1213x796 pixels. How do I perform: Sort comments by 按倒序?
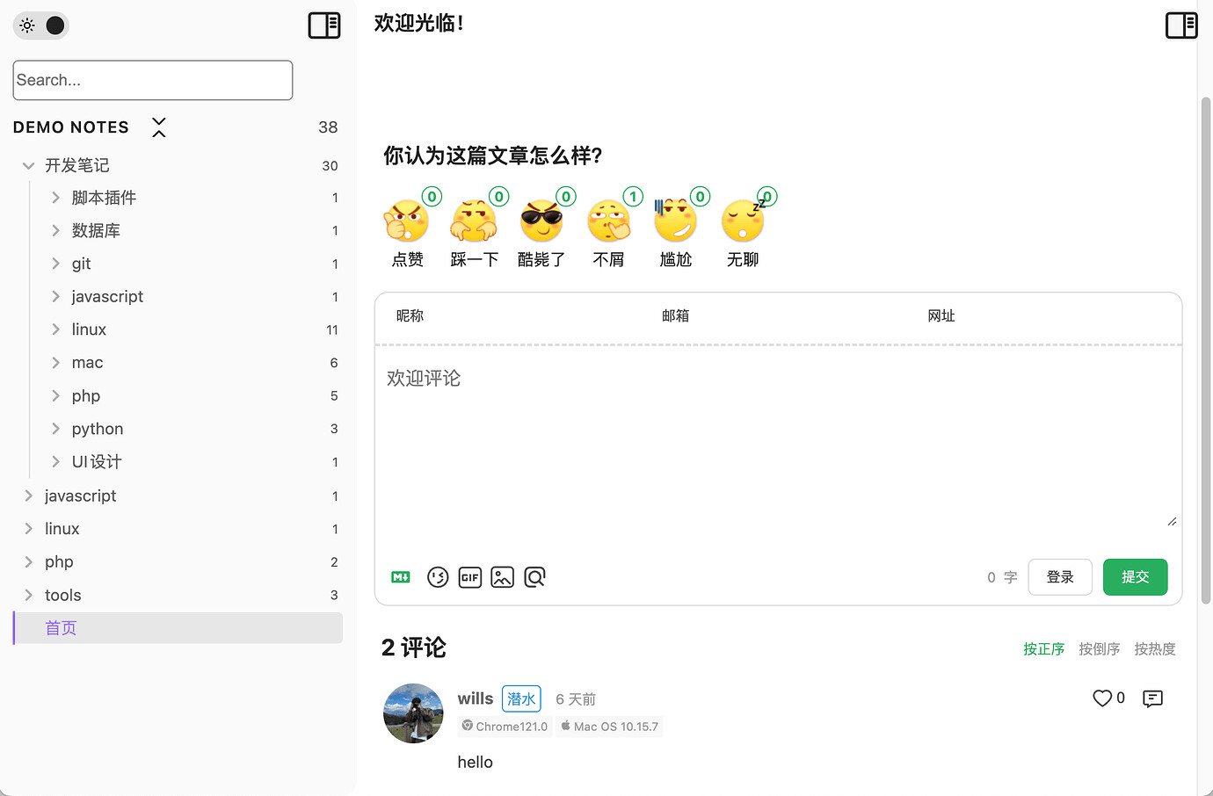pyautogui.click(x=1099, y=649)
